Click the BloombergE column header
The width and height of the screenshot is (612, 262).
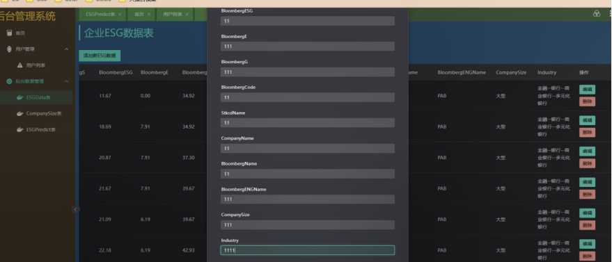pos(155,72)
